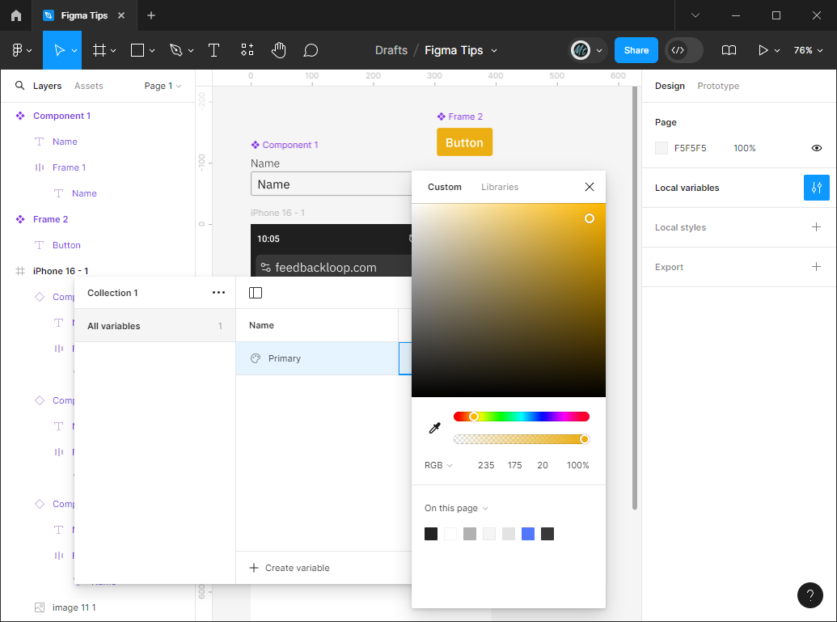Select the Move tool arrow

(59, 50)
